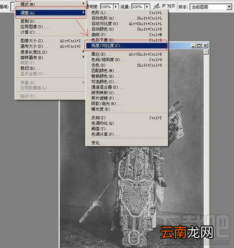
Task: Choose 应用图像(Y)... menu entry
Action: pyautogui.click(x=34, y=27)
